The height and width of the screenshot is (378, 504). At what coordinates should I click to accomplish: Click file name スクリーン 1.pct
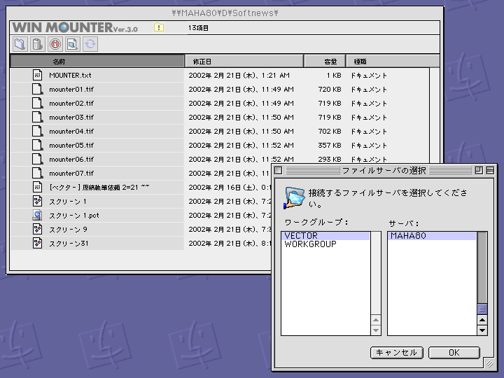(74, 216)
